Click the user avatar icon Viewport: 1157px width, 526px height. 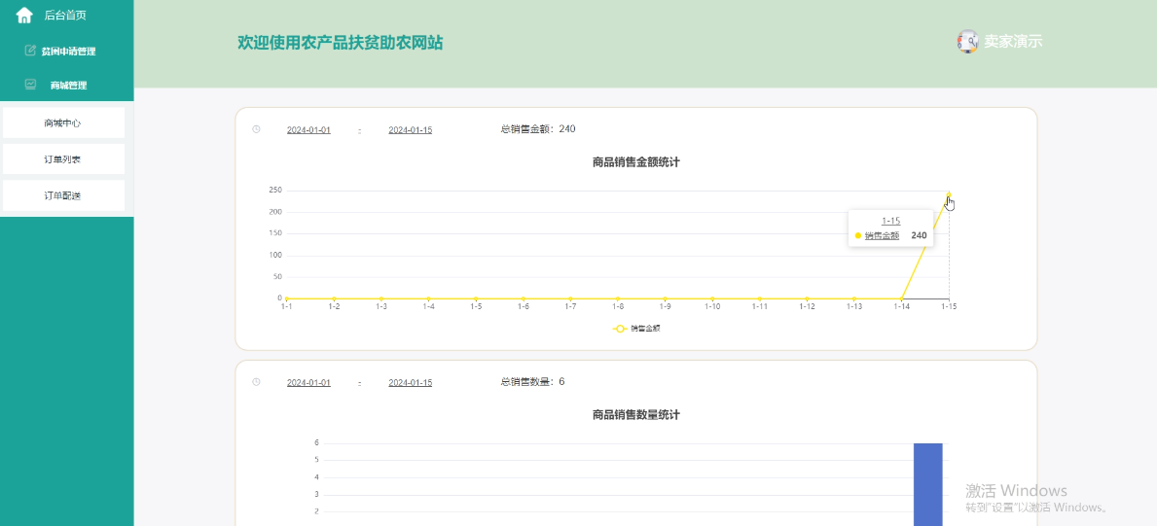pyautogui.click(x=967, y=41)
